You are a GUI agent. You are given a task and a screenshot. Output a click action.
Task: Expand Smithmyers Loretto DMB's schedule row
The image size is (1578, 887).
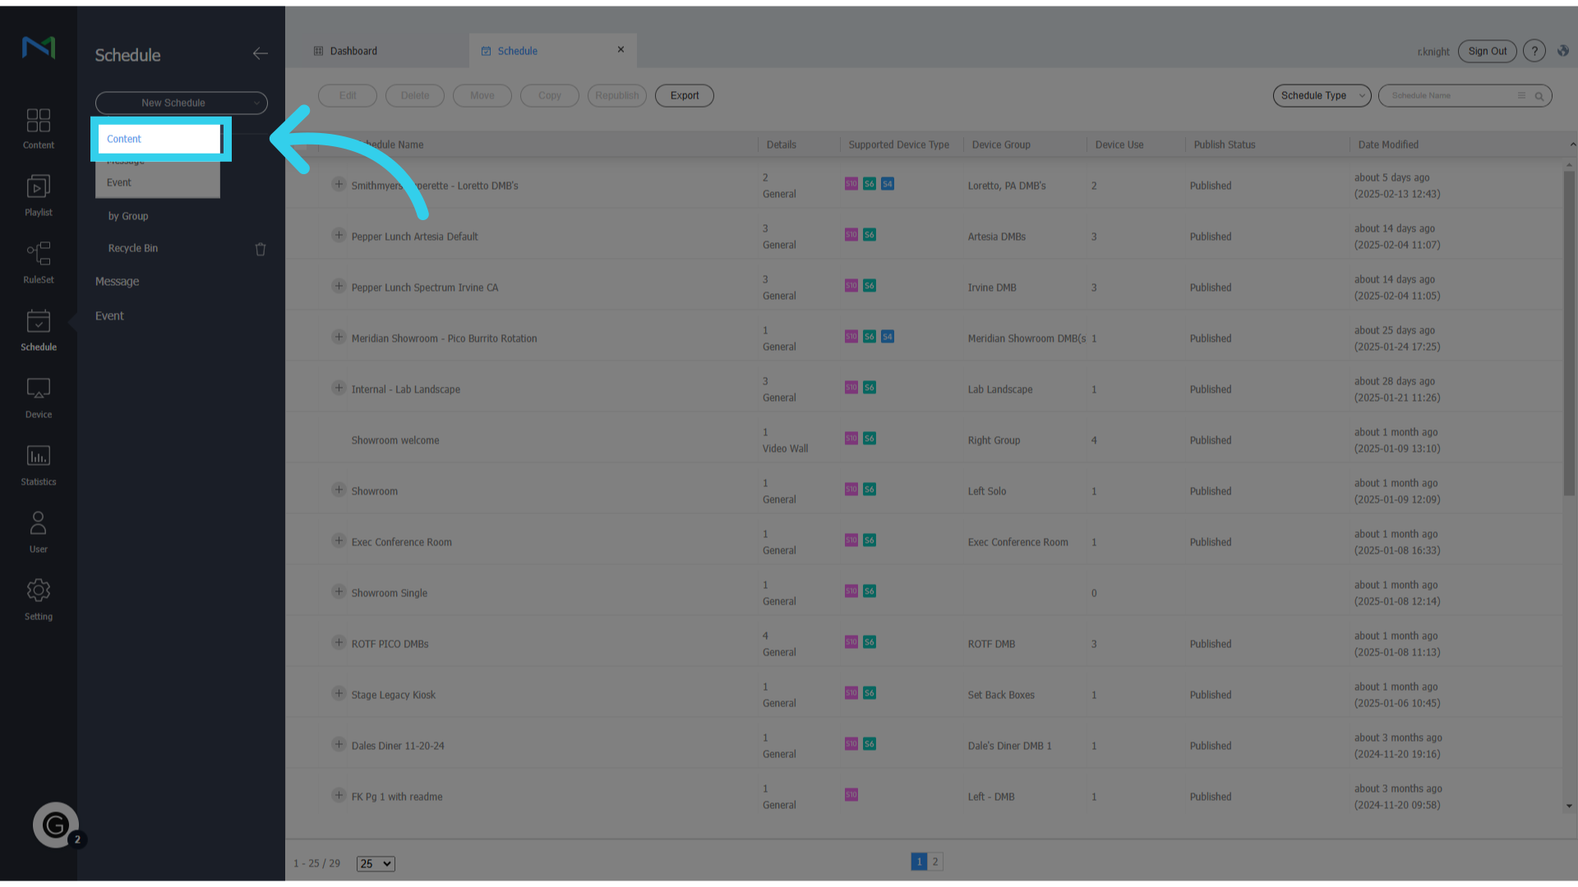coord(339,184)
